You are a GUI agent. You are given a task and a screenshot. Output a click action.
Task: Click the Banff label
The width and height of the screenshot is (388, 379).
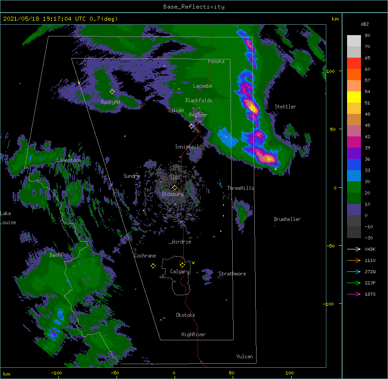pos(56,255)
